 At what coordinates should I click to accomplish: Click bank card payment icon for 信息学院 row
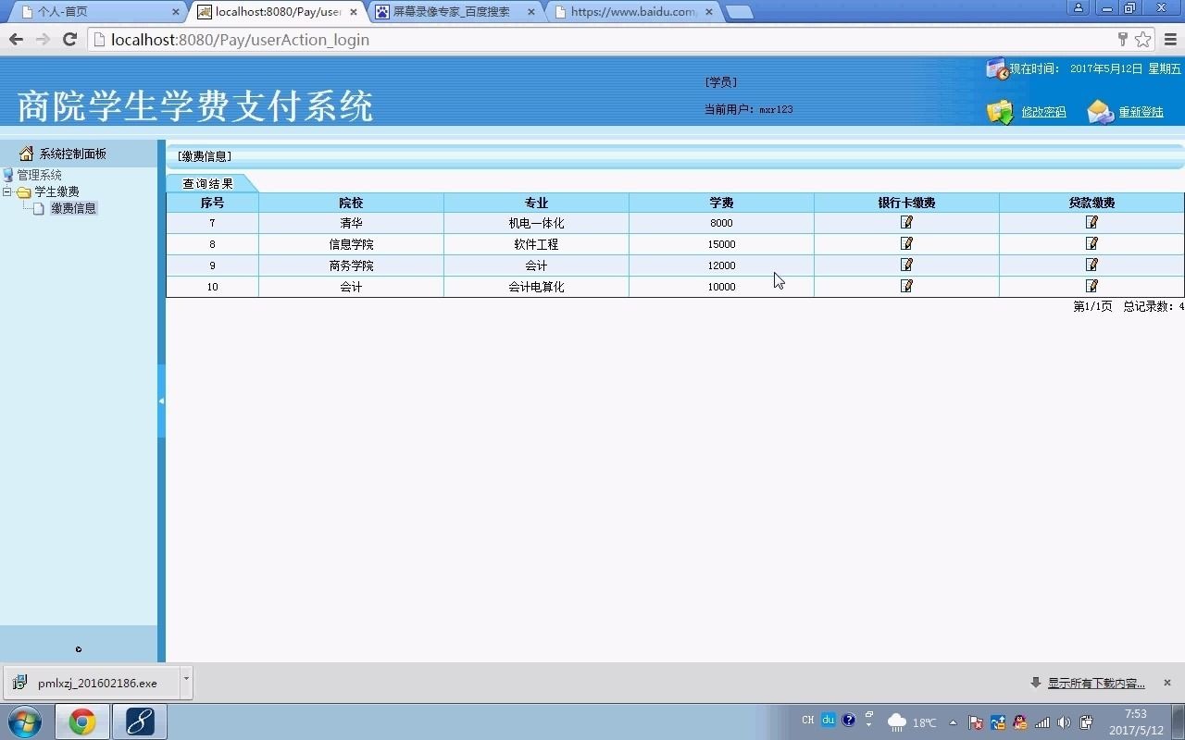pos(906,243)
